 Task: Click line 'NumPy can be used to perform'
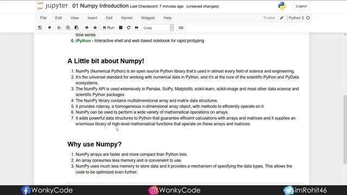click(152, 112)
